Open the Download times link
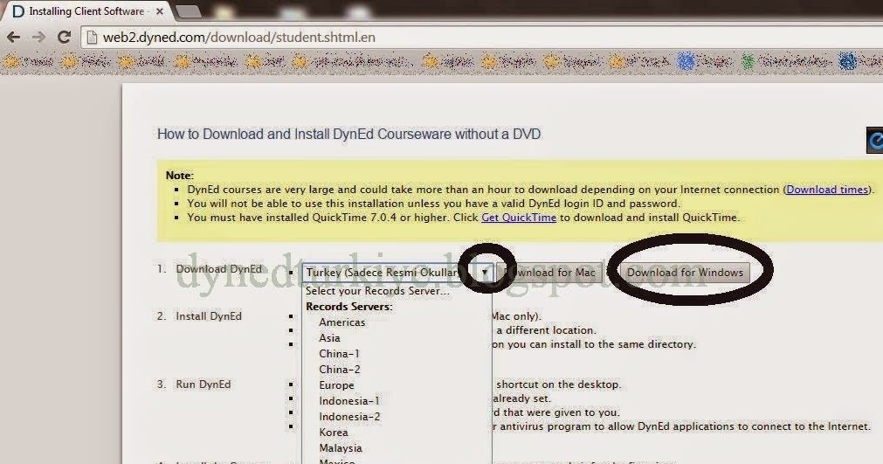 827,190
